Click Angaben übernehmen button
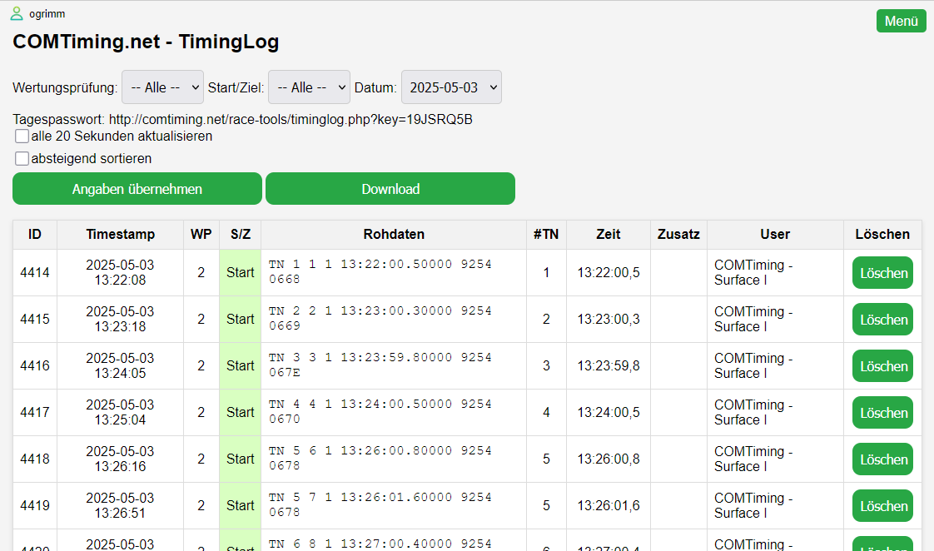The height and width of the screenshot is (551, 934). click(137, 189)
